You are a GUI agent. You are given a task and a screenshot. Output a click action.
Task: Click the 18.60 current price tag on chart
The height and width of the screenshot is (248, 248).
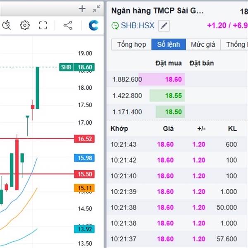84,67
